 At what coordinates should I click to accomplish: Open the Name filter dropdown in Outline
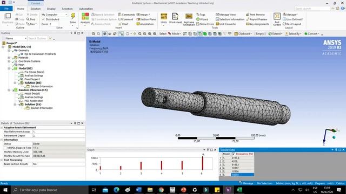pyautogui.click(x=16, y=38)
